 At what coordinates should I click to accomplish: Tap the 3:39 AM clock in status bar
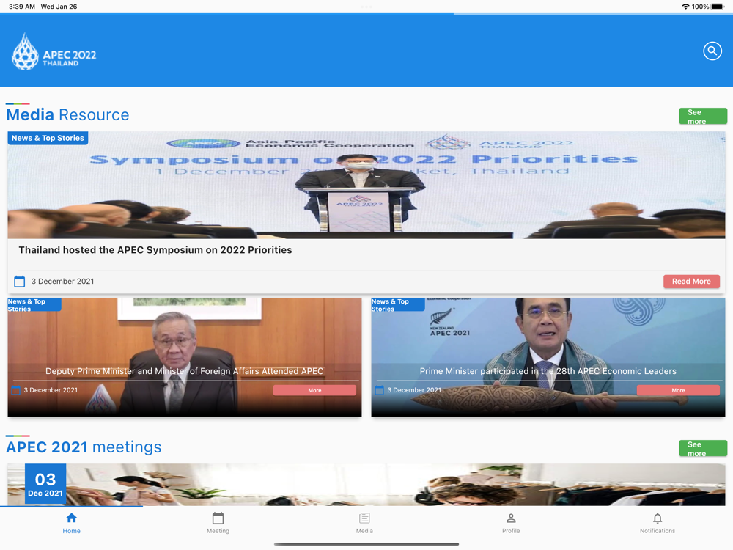(22, 7)
